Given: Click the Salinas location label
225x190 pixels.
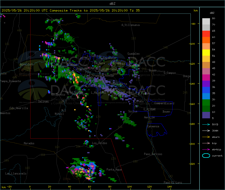Looking at the screenshot, I should (43, 101).
